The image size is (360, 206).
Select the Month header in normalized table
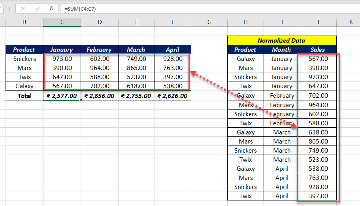click(x=282, y=49)
